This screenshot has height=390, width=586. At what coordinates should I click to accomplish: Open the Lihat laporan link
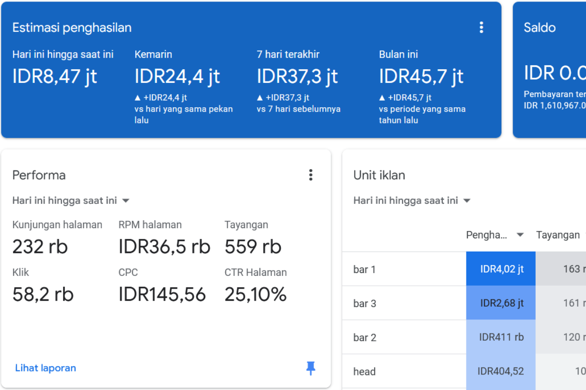tap(45, 368)
